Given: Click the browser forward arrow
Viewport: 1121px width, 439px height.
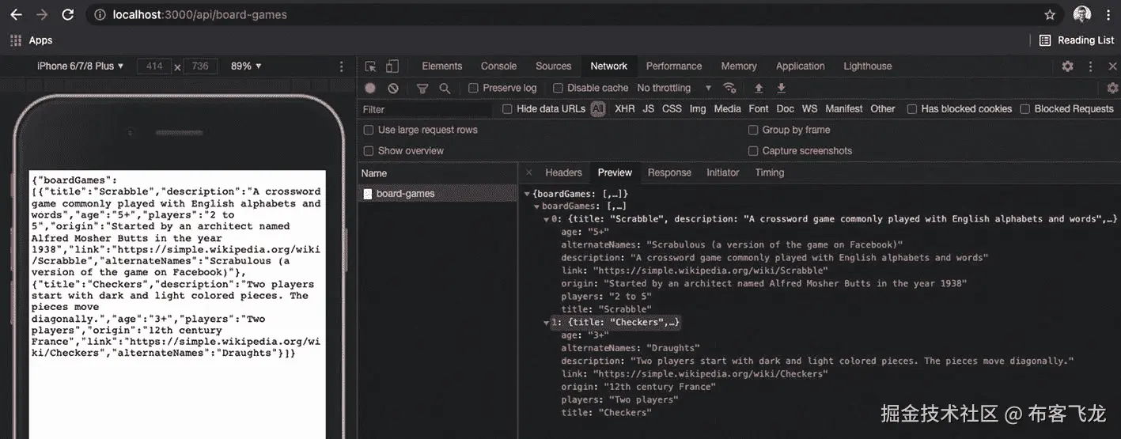Looking at the screenshot, I should pos(42,15).
